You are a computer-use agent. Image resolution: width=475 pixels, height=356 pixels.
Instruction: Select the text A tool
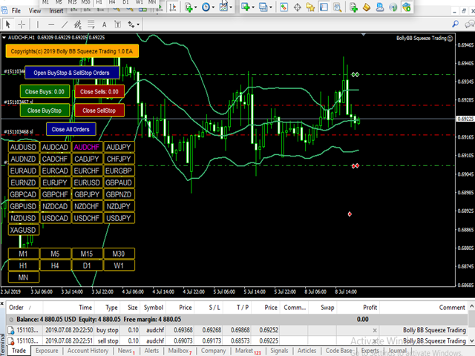tap(104, 24)
